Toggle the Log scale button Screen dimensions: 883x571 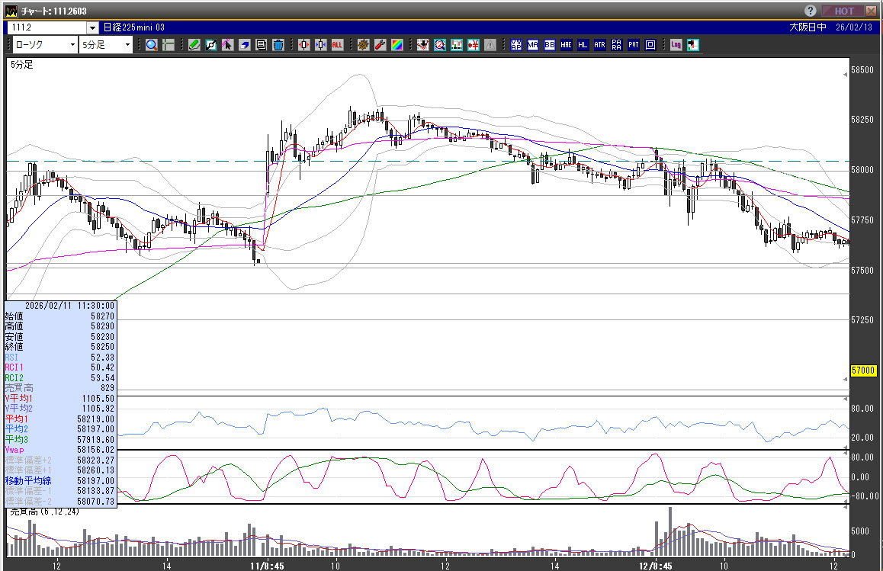tap(676, 45)
